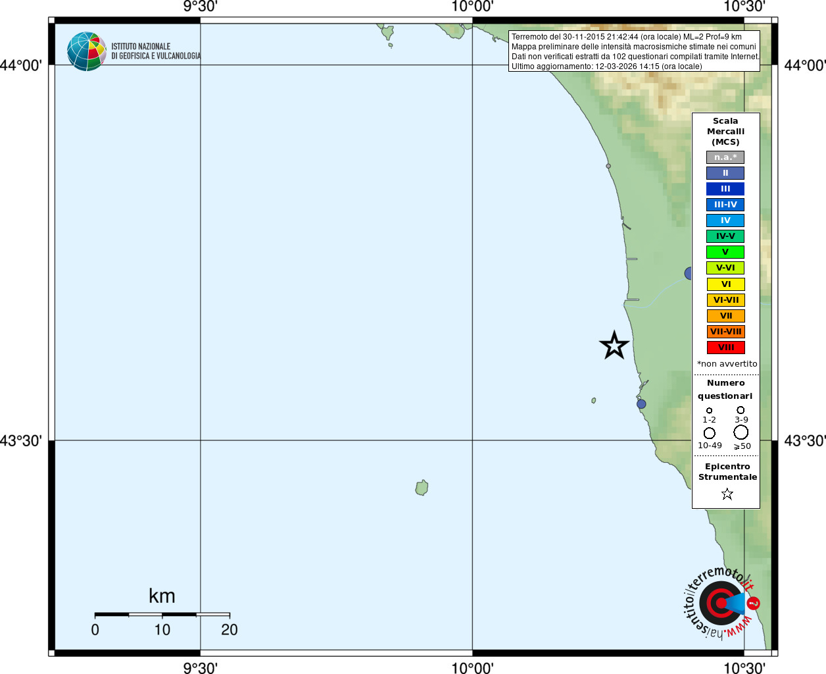The image size is (826, 674).
Task: Click the III intensity legend swatch
Action: tap(725, 189)
